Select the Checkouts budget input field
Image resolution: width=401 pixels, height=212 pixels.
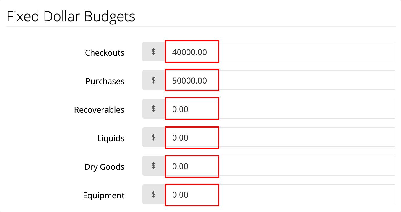(x=192, y=51)
